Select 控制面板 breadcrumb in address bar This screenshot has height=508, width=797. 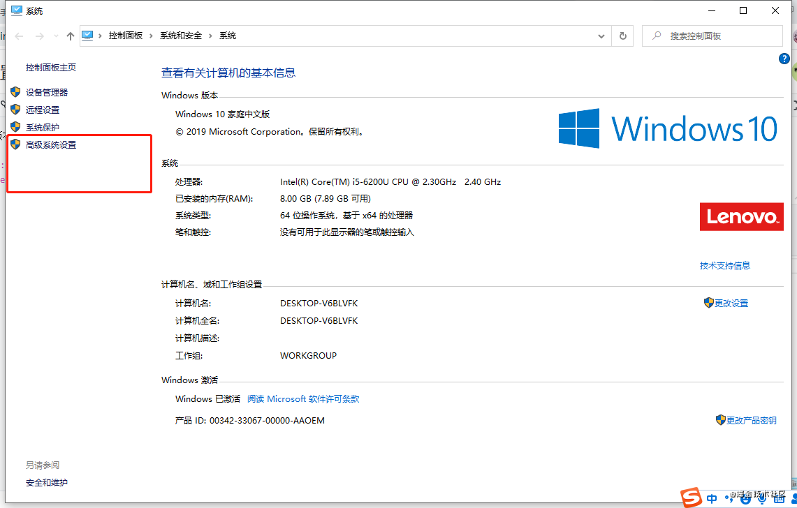tap(126, 36)
